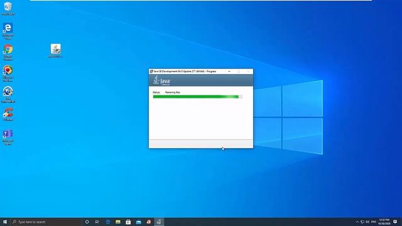Open network status in the system tray
This screenshot has width=402, height=226.
click(x=362, y=222)
